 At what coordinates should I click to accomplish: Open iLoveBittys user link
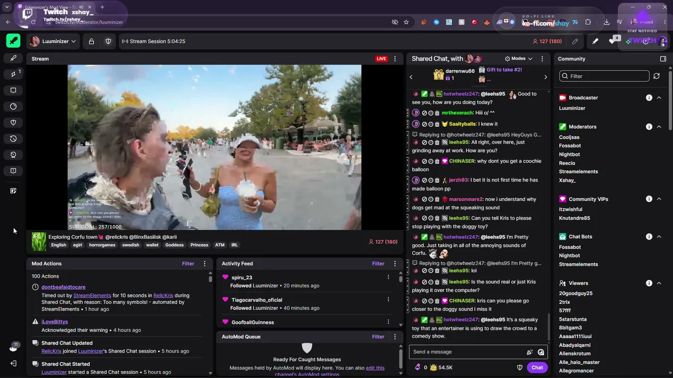tap(55, 322)
